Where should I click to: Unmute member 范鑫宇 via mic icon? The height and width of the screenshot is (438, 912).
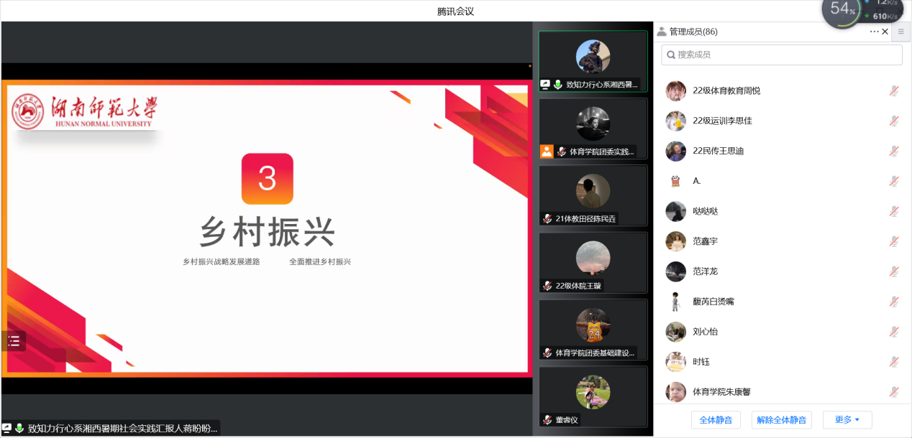pos(893,241)
